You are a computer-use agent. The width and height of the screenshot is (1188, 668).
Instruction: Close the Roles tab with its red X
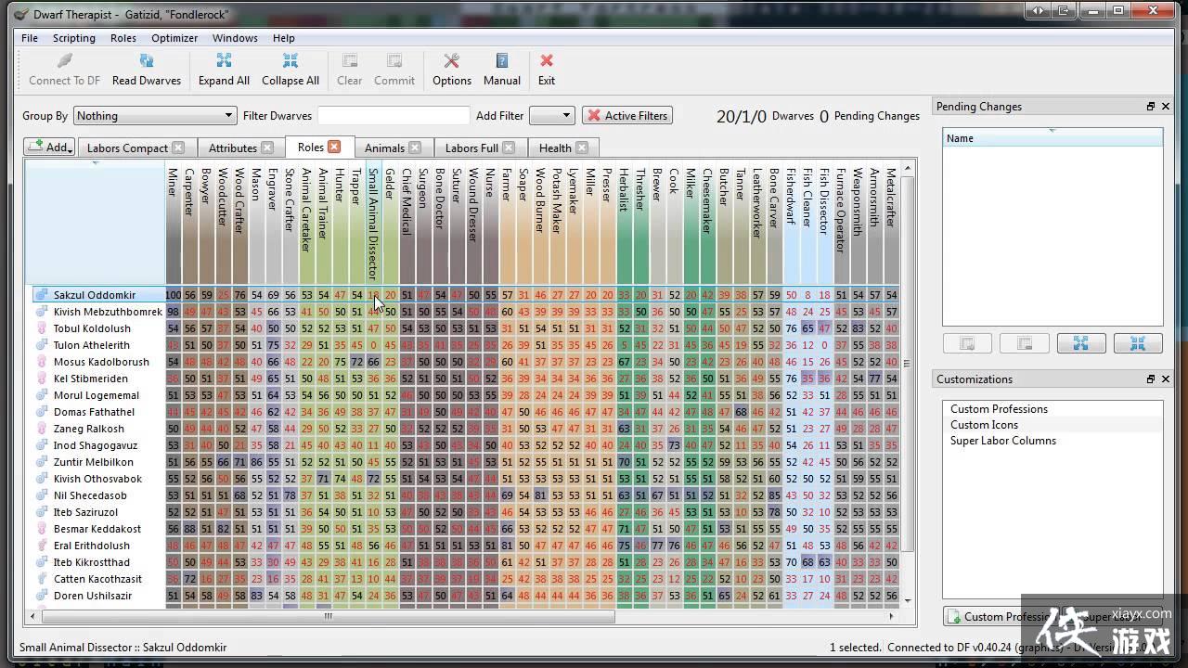pyautogui.click(x=334, y=147)
